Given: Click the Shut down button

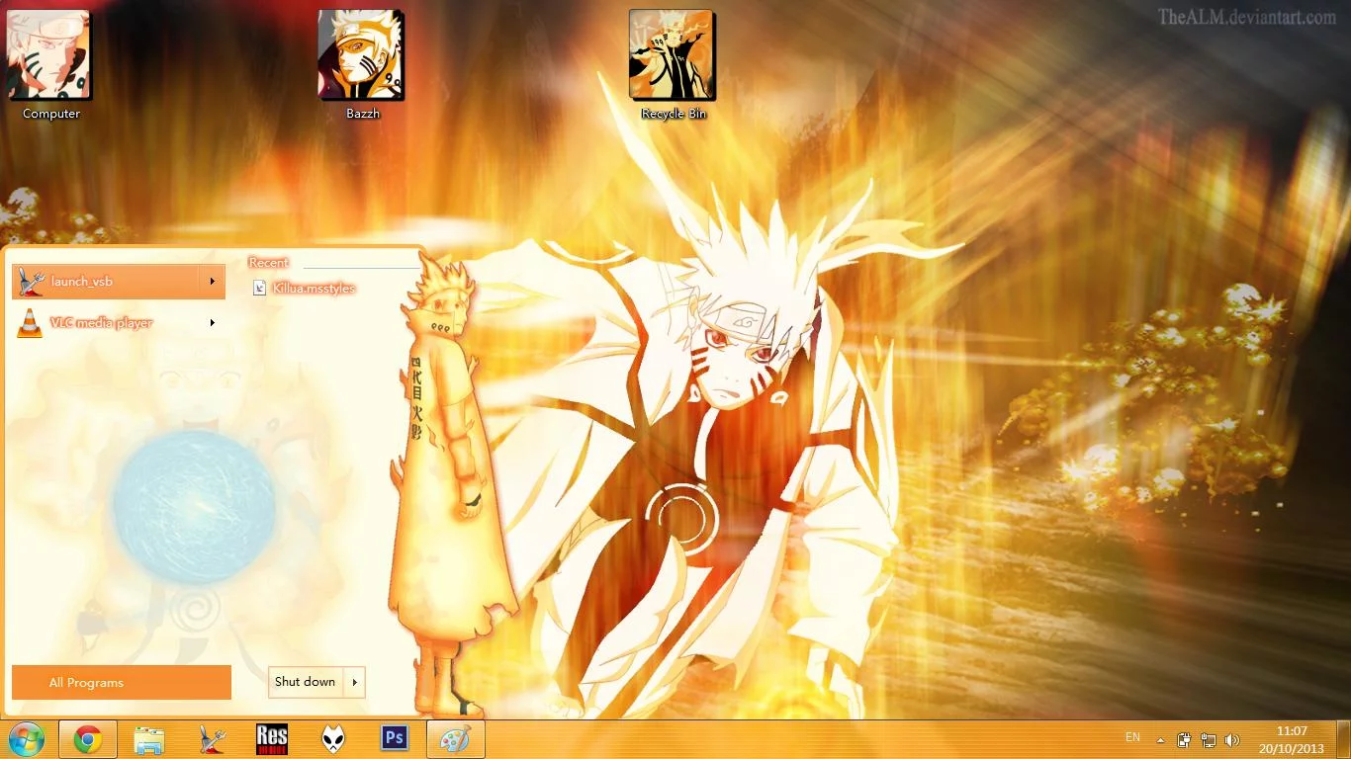Looking at the screenshot, I should pos(306,682).
